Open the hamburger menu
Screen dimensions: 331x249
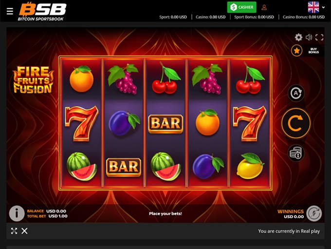10,11
